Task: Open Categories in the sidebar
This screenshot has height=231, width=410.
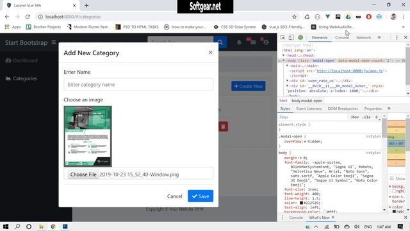Action: pos(21,78)
